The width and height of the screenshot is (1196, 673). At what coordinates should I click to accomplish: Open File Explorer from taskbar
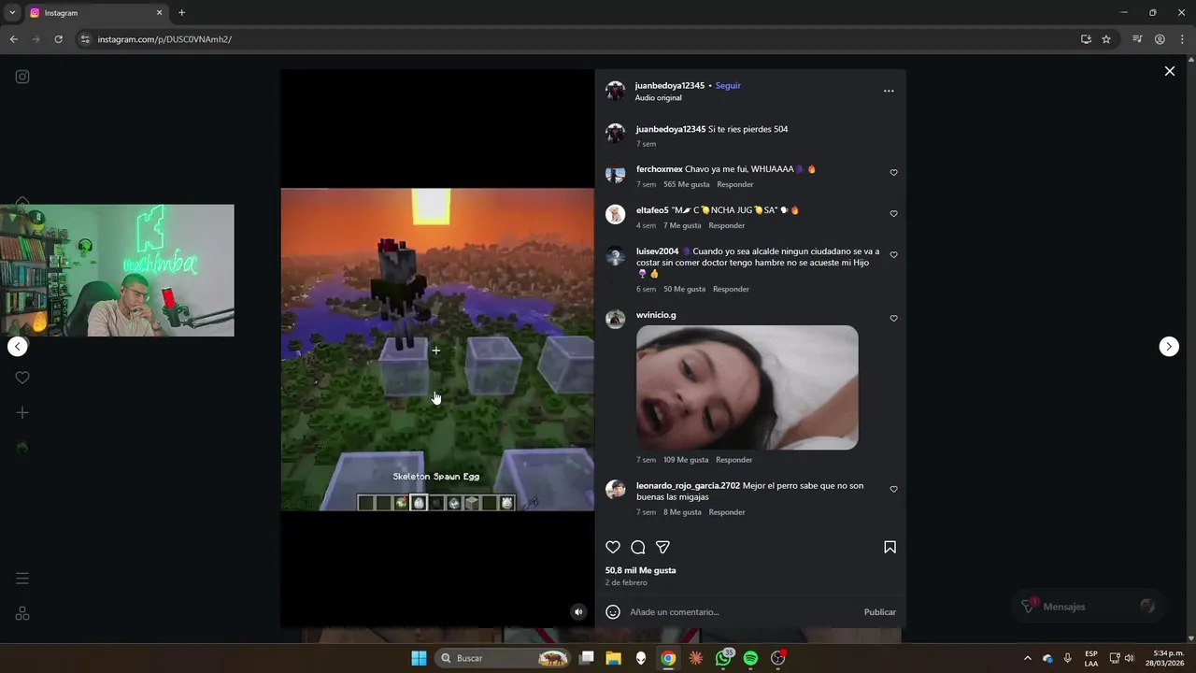[613, 658]
